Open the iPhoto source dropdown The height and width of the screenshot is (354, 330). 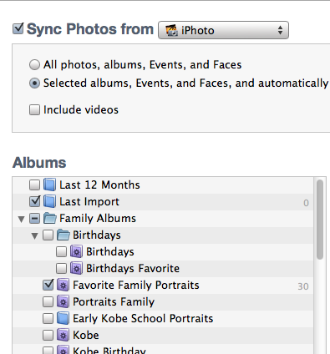[223, 30]
